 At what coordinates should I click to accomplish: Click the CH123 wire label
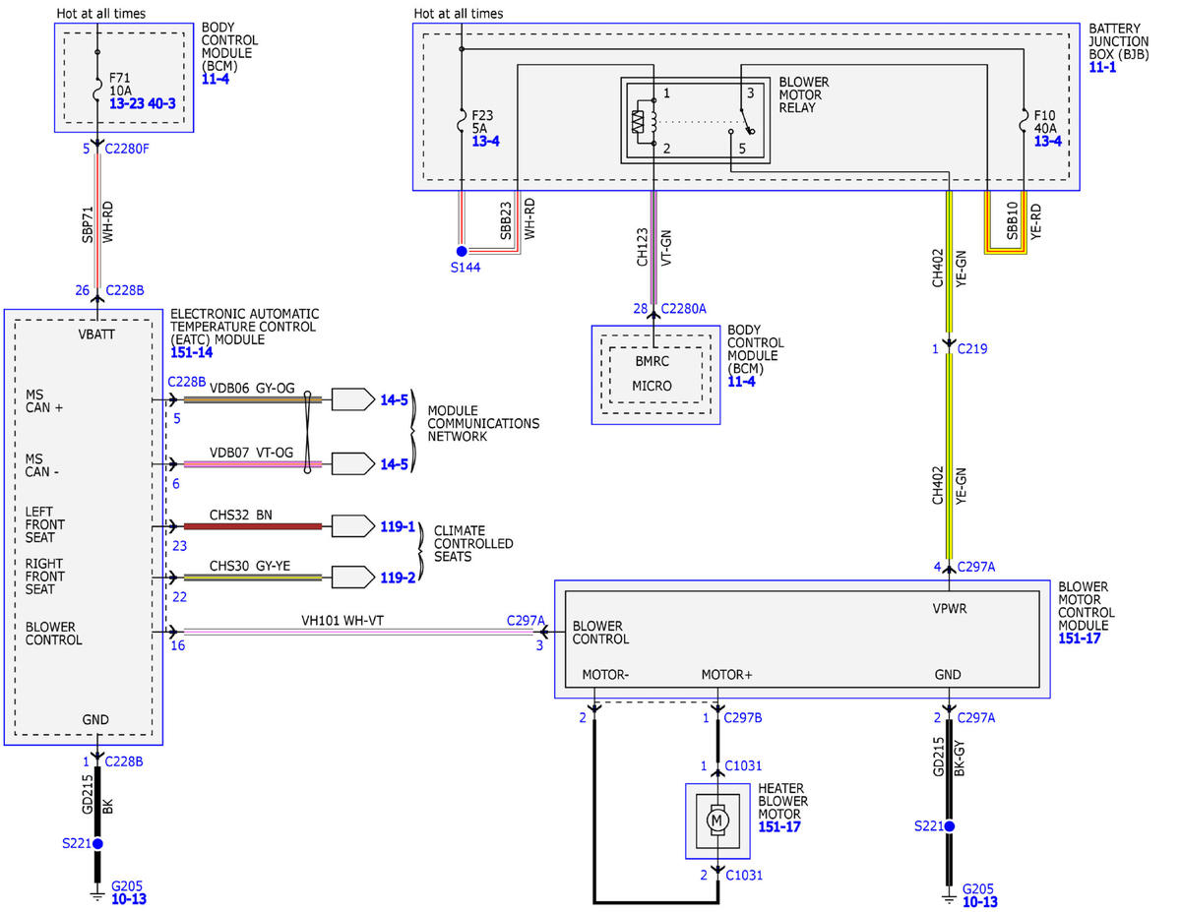coord(643,247)
